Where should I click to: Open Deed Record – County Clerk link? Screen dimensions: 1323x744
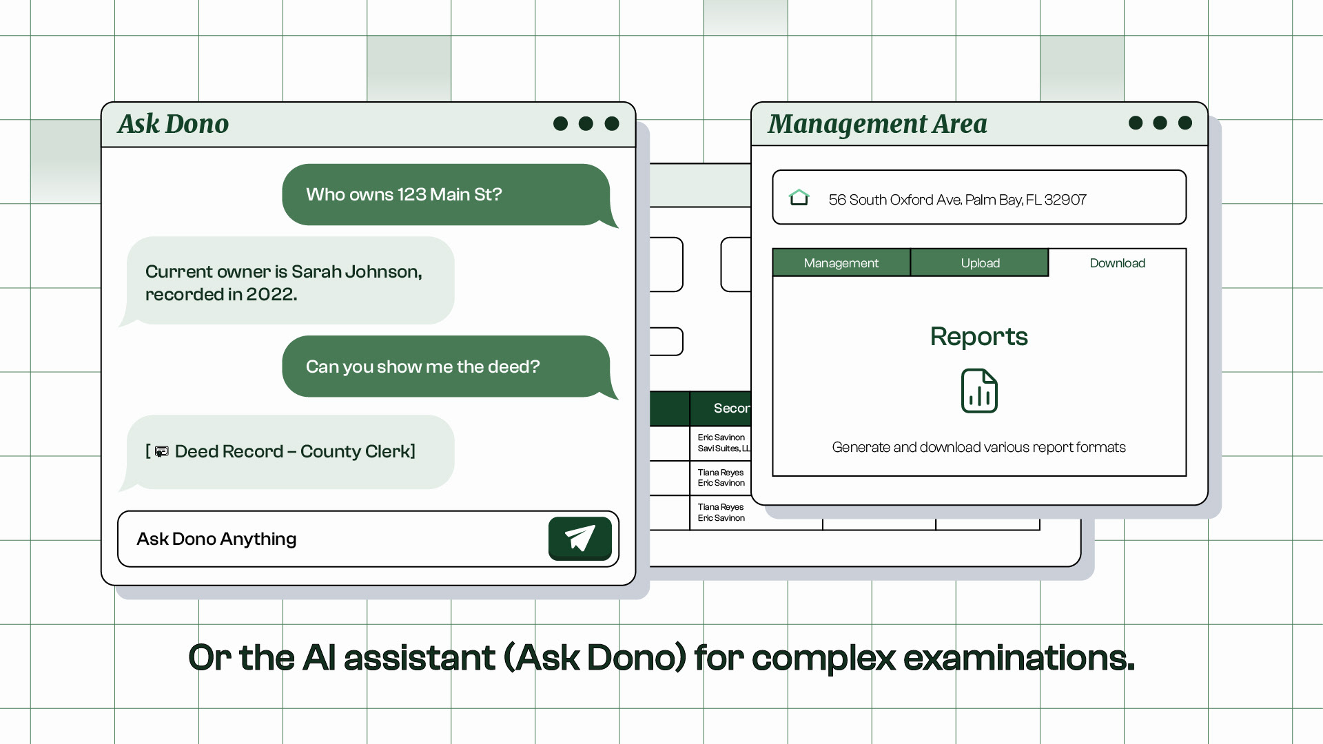click(x=294, y=451)
